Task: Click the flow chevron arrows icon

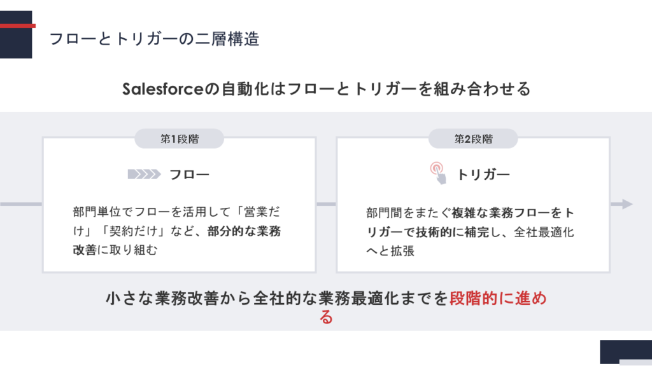Action: [144, 174]
